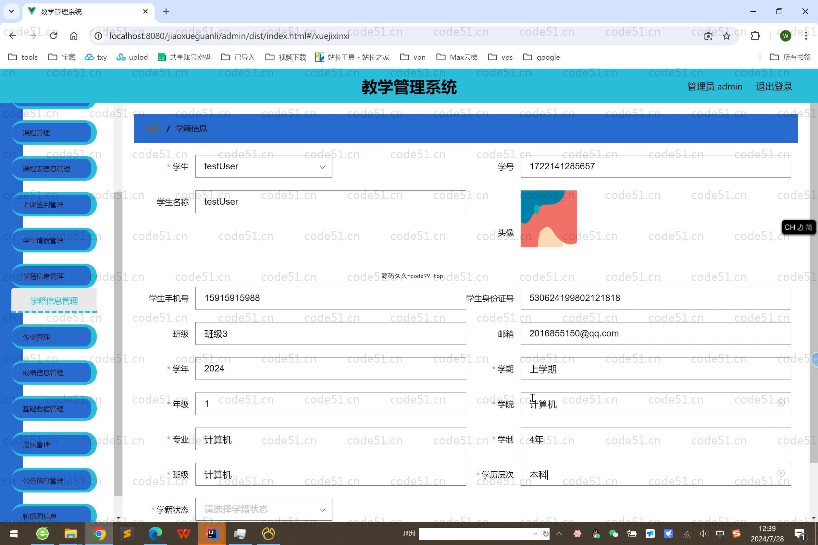Expand the 作业管理 sidebar menu
818x545 pixels.
(53, 337)
